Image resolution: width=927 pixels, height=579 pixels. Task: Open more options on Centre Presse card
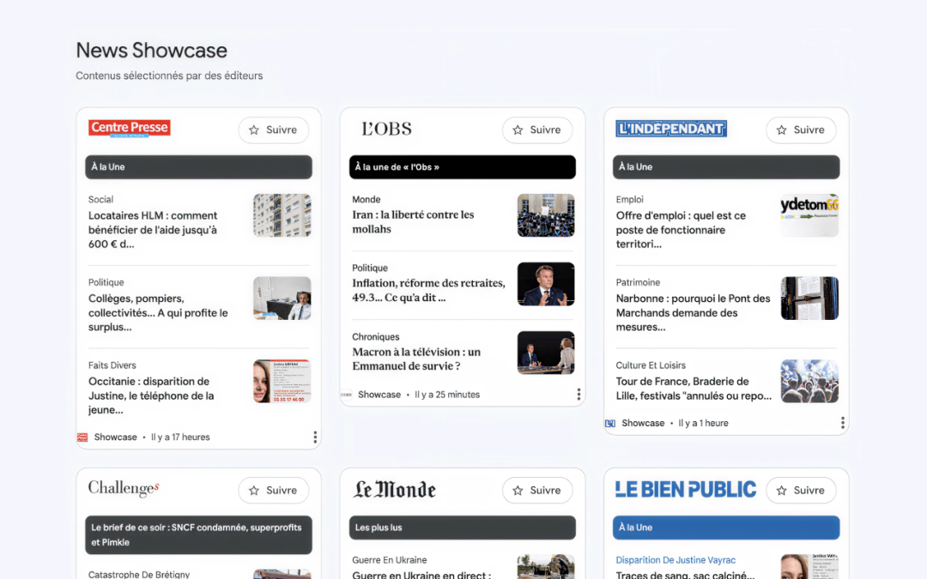[315, 437]
